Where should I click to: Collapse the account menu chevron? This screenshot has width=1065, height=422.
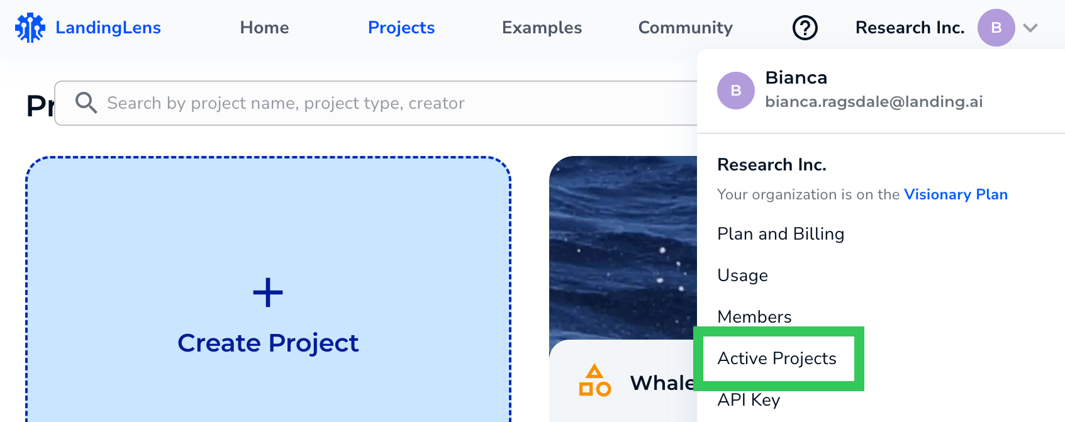click(1030, 28)
